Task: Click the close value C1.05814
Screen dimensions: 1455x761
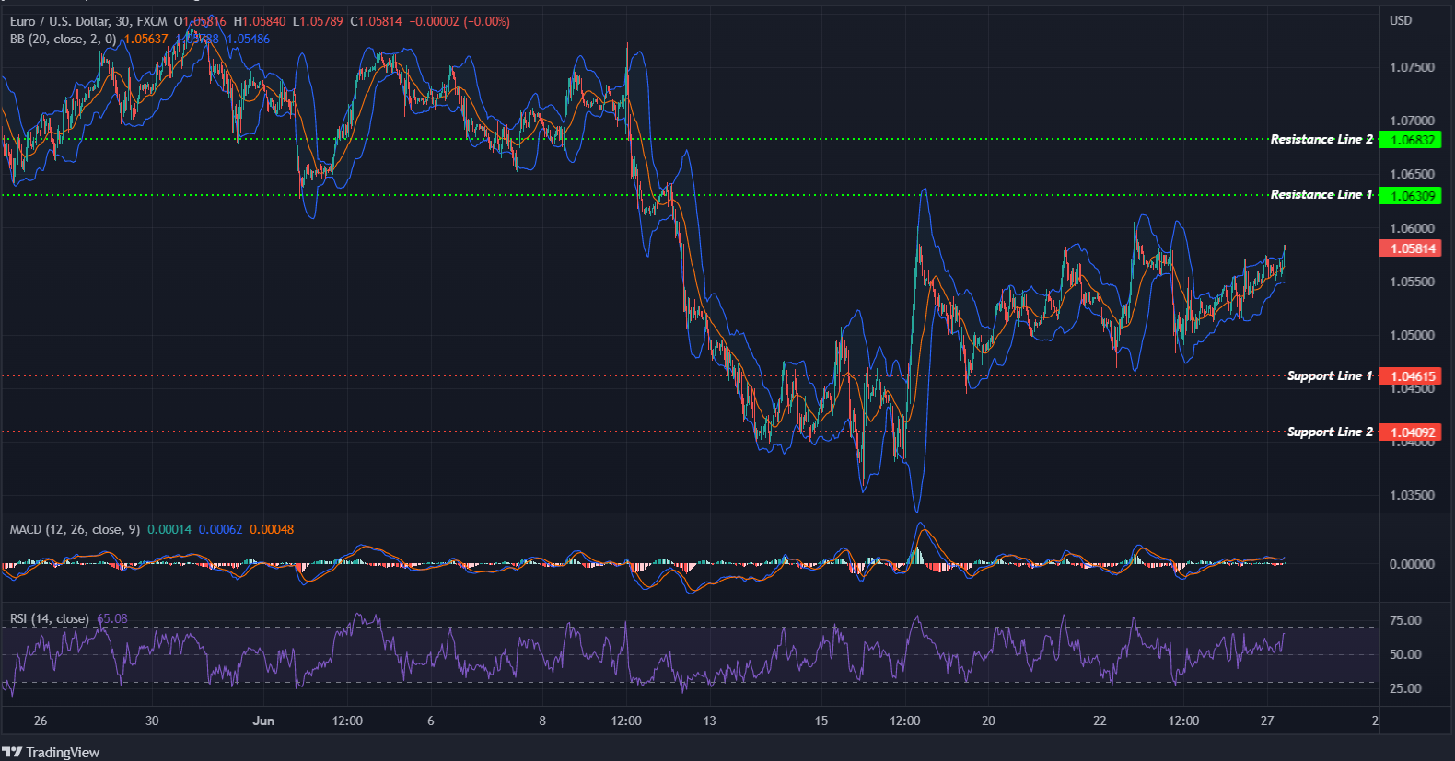Action: click(377, 21)
